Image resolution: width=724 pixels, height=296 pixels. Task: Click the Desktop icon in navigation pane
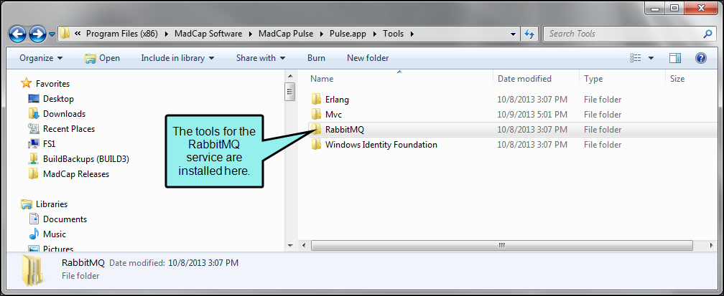[33, 99]
